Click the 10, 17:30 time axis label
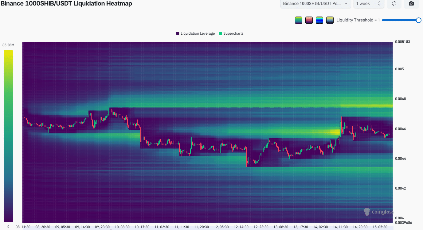423x230 pixels. coord(142,227)
